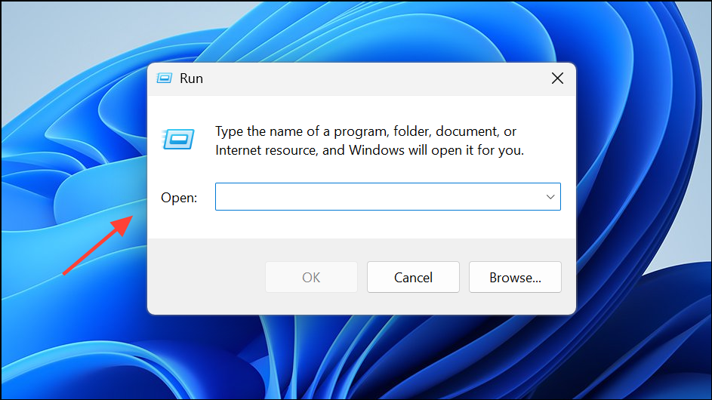Open the Browse... file picker
Screen dimensions: 712x400
(x=515, y=278)
